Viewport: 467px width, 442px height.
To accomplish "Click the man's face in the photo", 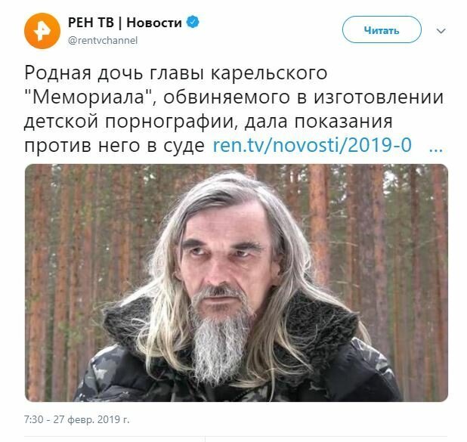I will pos(225,256).
